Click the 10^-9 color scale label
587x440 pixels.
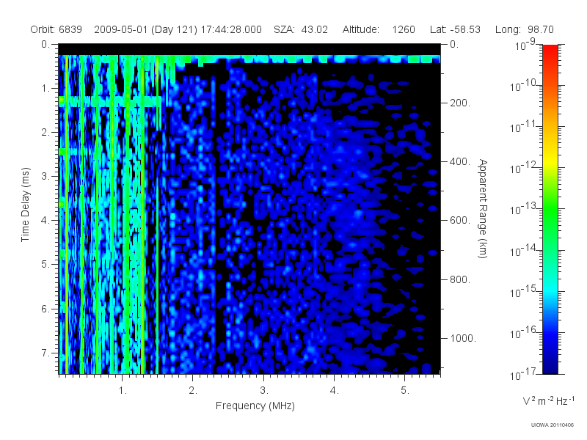[x=525, y=45]
